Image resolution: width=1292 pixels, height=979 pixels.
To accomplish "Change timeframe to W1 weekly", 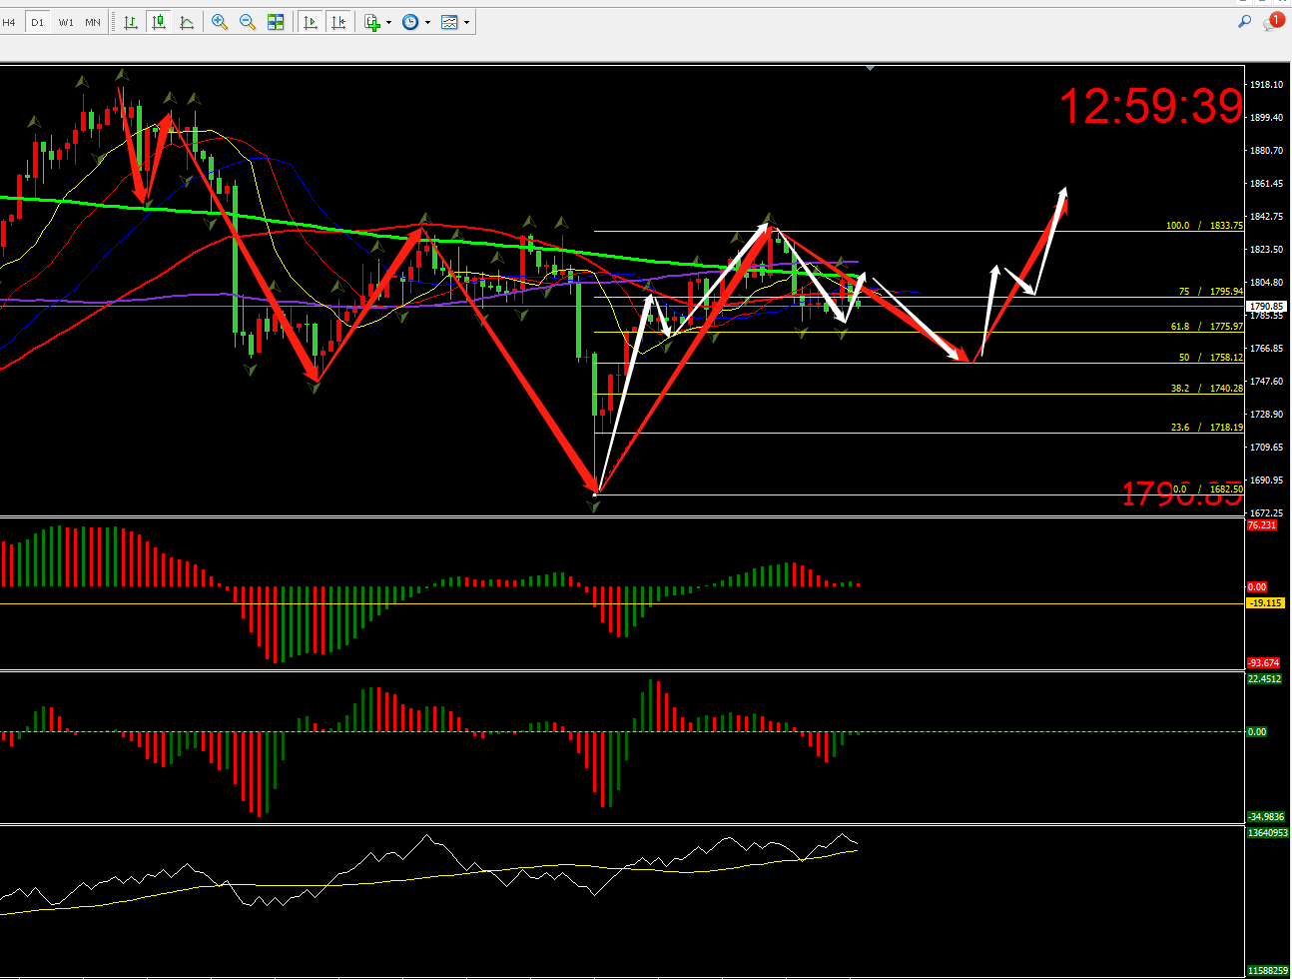I will pos(66,22).
